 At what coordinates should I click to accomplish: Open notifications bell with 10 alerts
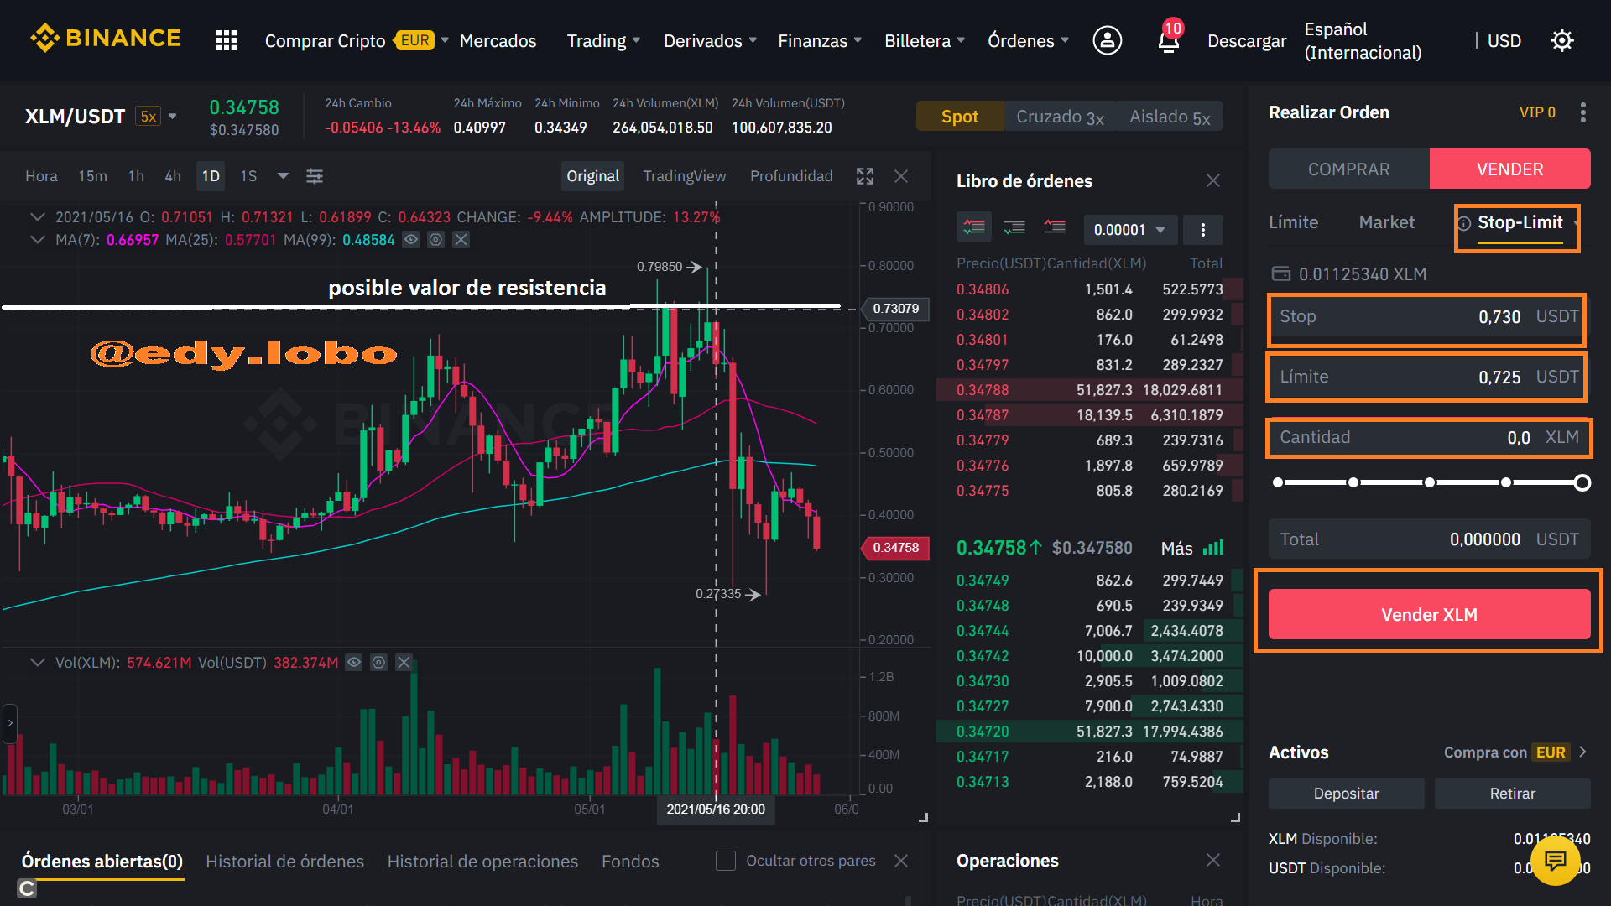pyautogui.click(x=1169, y=39)
